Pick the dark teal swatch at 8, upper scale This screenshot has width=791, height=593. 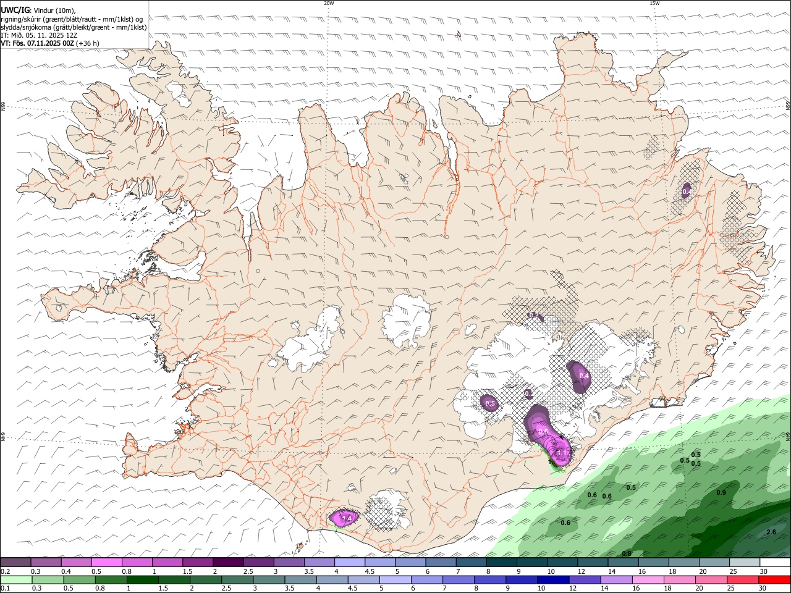tap(502, 563)
